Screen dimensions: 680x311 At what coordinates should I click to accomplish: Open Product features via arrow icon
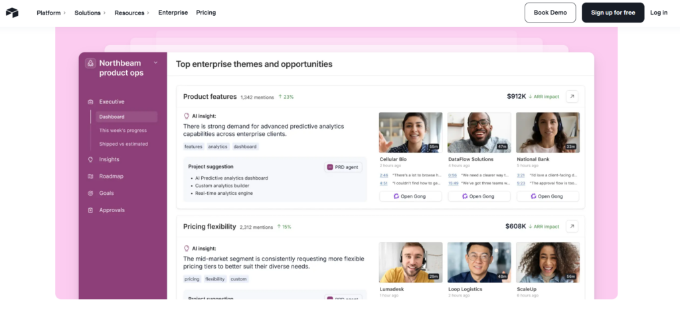[x=572, y=96]
